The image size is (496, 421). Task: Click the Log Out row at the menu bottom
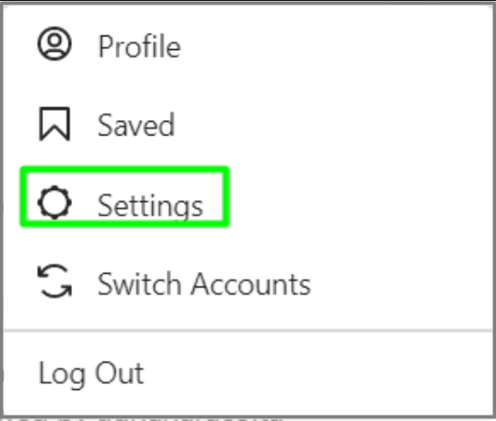(x=248, y=374)
